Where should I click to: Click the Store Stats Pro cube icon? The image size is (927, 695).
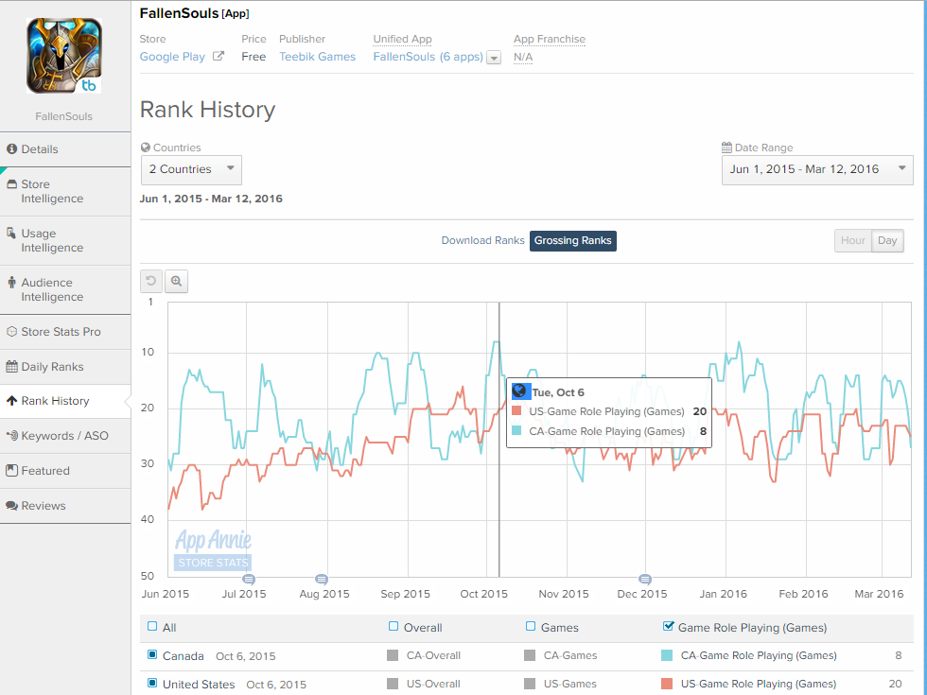pos(11,332)
